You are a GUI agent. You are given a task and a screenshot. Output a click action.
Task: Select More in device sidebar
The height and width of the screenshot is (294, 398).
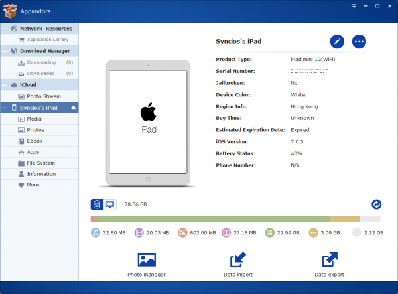pos(40,185)
